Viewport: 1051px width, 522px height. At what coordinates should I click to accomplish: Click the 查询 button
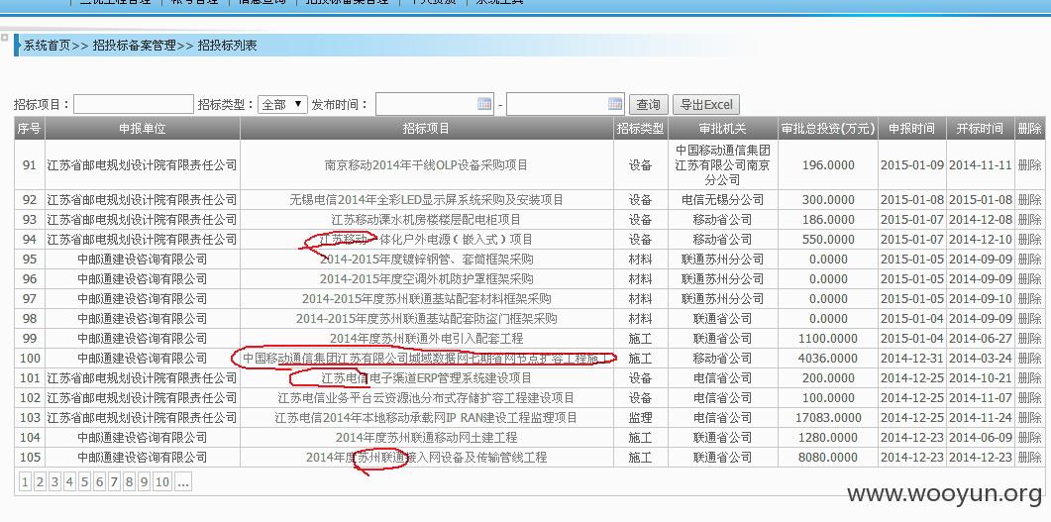tap(648, 105)
